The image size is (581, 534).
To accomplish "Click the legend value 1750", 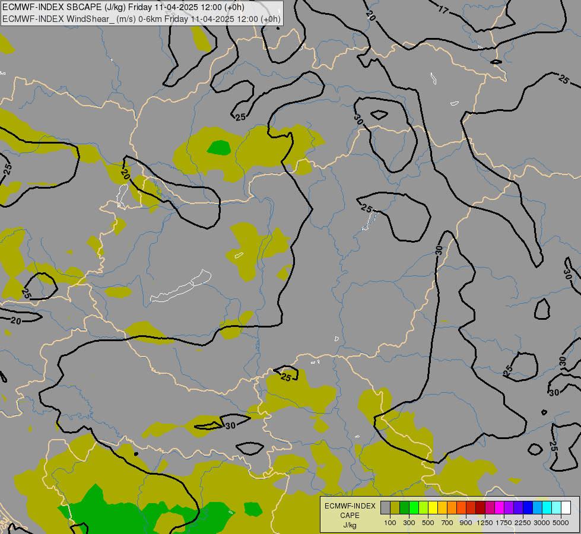I will pos(504,523).
